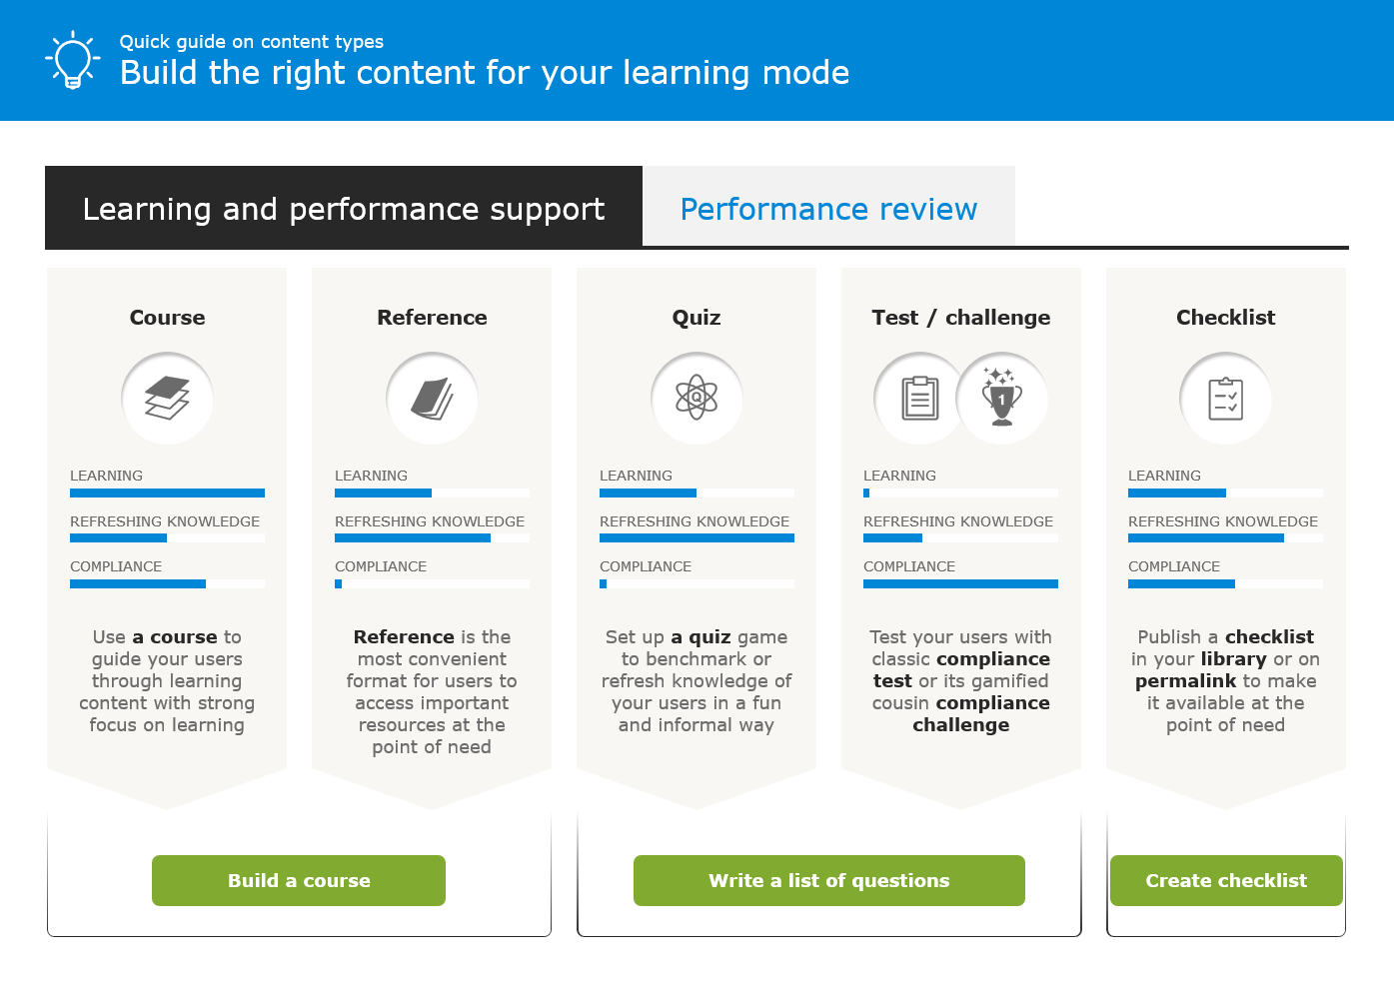The height and width of the screenshot is (994, 1394).
Task: Select the Test clipboard document icon
Action: click(919, 399)
